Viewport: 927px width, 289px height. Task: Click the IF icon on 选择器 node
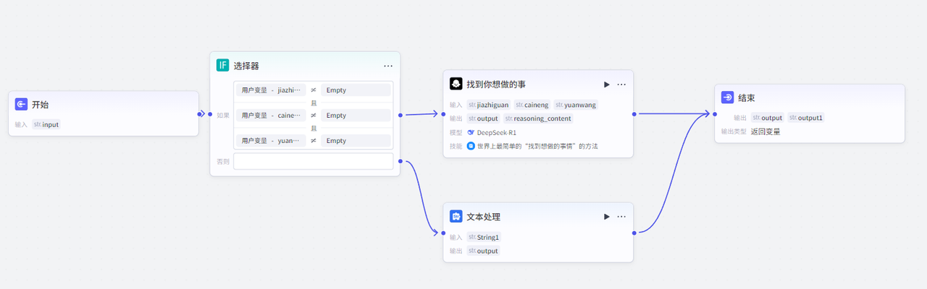222,65
